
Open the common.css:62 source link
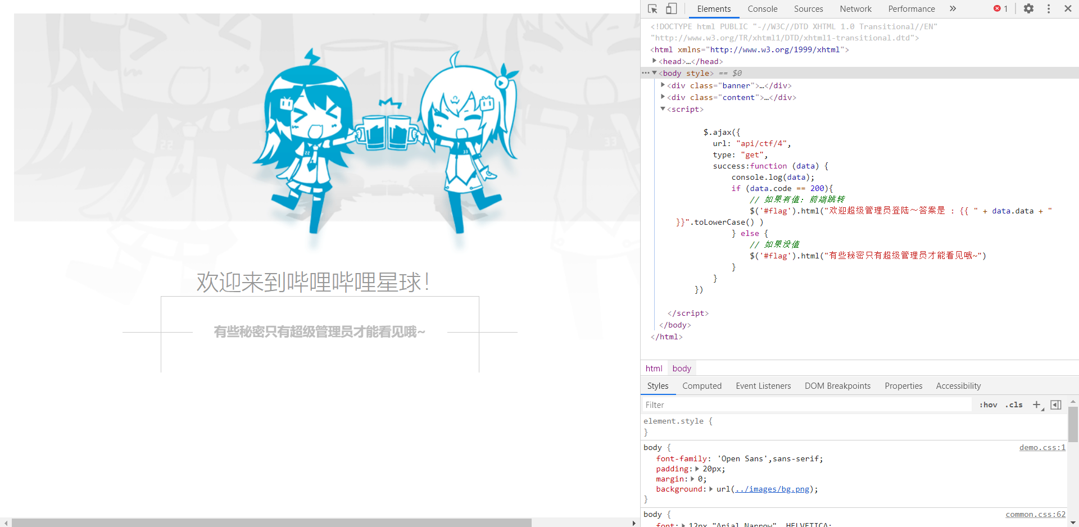(1035, 515)
